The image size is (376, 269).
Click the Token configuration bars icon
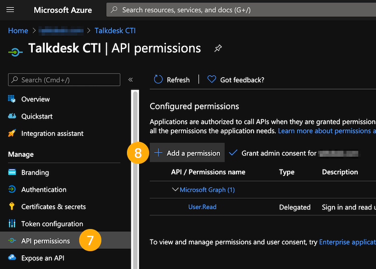point(12,224)
